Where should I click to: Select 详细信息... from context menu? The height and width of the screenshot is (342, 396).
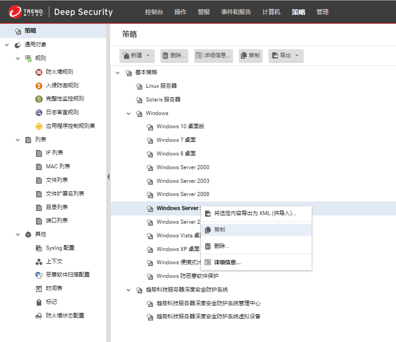click(x=227, y=262)
